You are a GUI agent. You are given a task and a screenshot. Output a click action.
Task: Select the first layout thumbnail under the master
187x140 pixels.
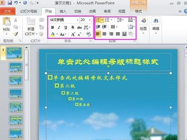[16, 68]
